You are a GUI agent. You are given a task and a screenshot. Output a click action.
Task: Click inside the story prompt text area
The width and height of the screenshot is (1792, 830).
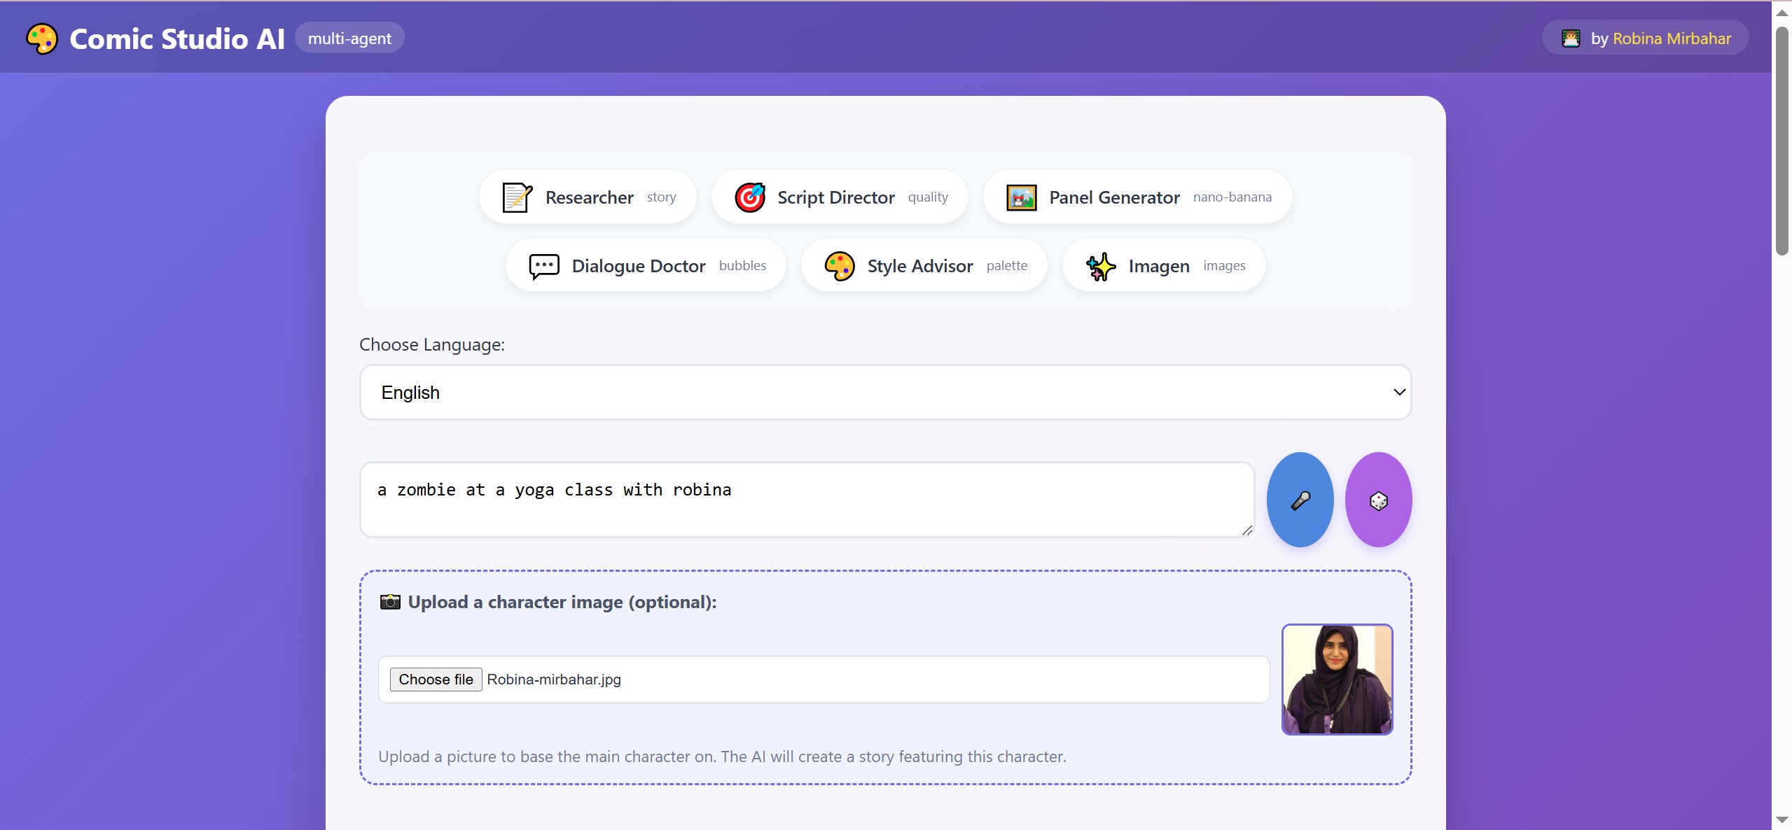coord(805,498)
